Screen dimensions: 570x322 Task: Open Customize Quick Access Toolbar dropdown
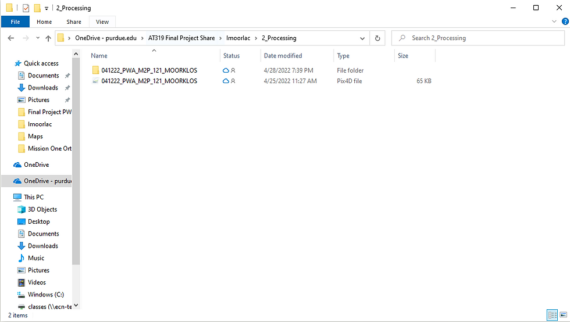click(x=47, y=8)
